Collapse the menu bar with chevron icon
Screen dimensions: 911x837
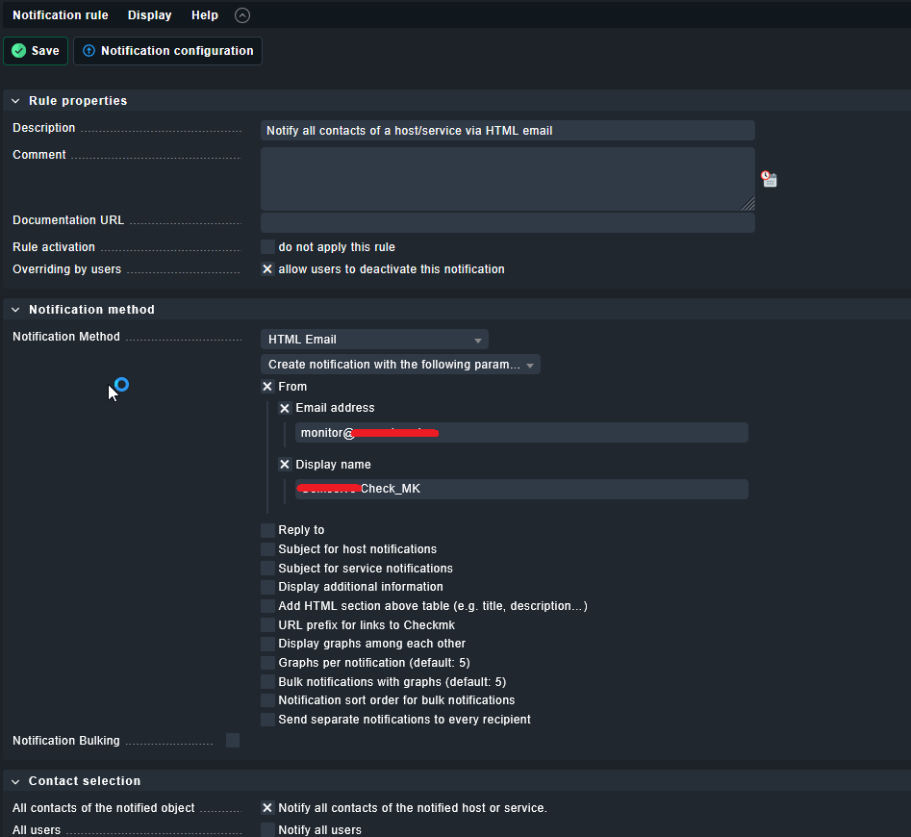click(242, 15)
